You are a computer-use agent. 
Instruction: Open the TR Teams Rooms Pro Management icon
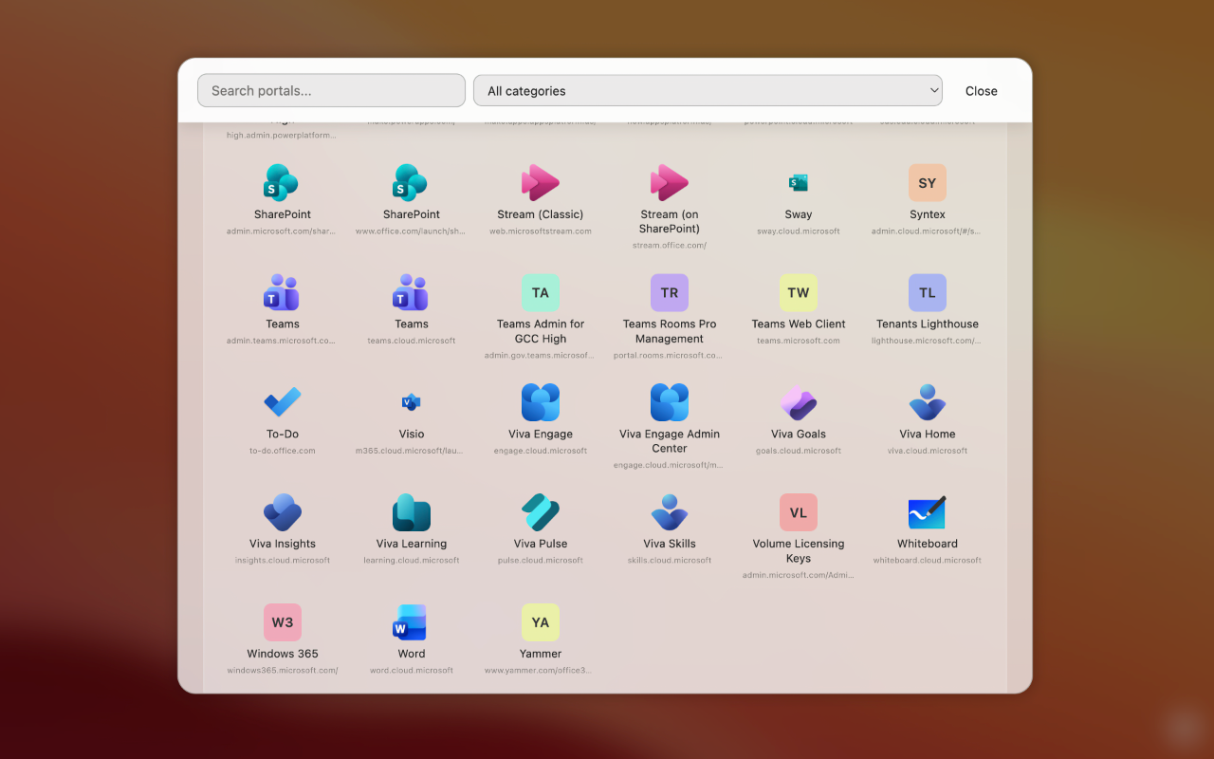pos(670,293)
